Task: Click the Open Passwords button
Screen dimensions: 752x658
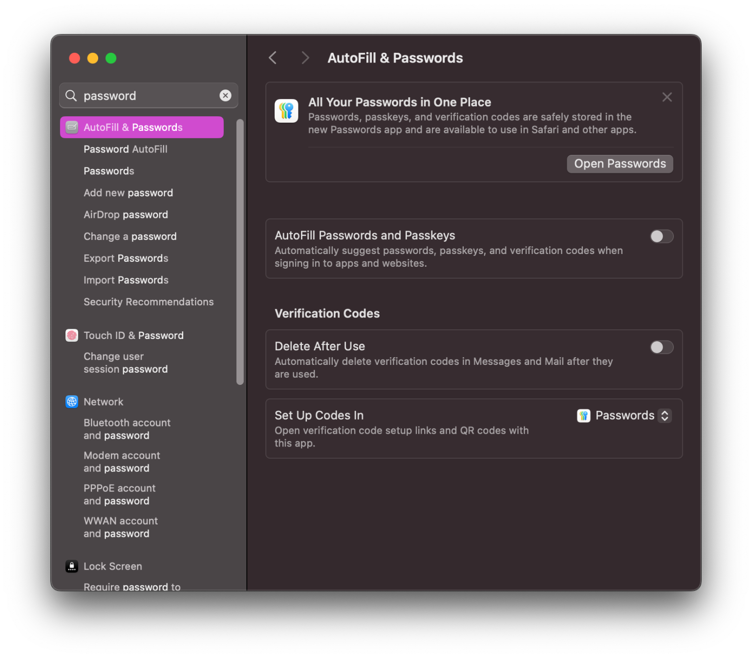Action: click(620, 164)
